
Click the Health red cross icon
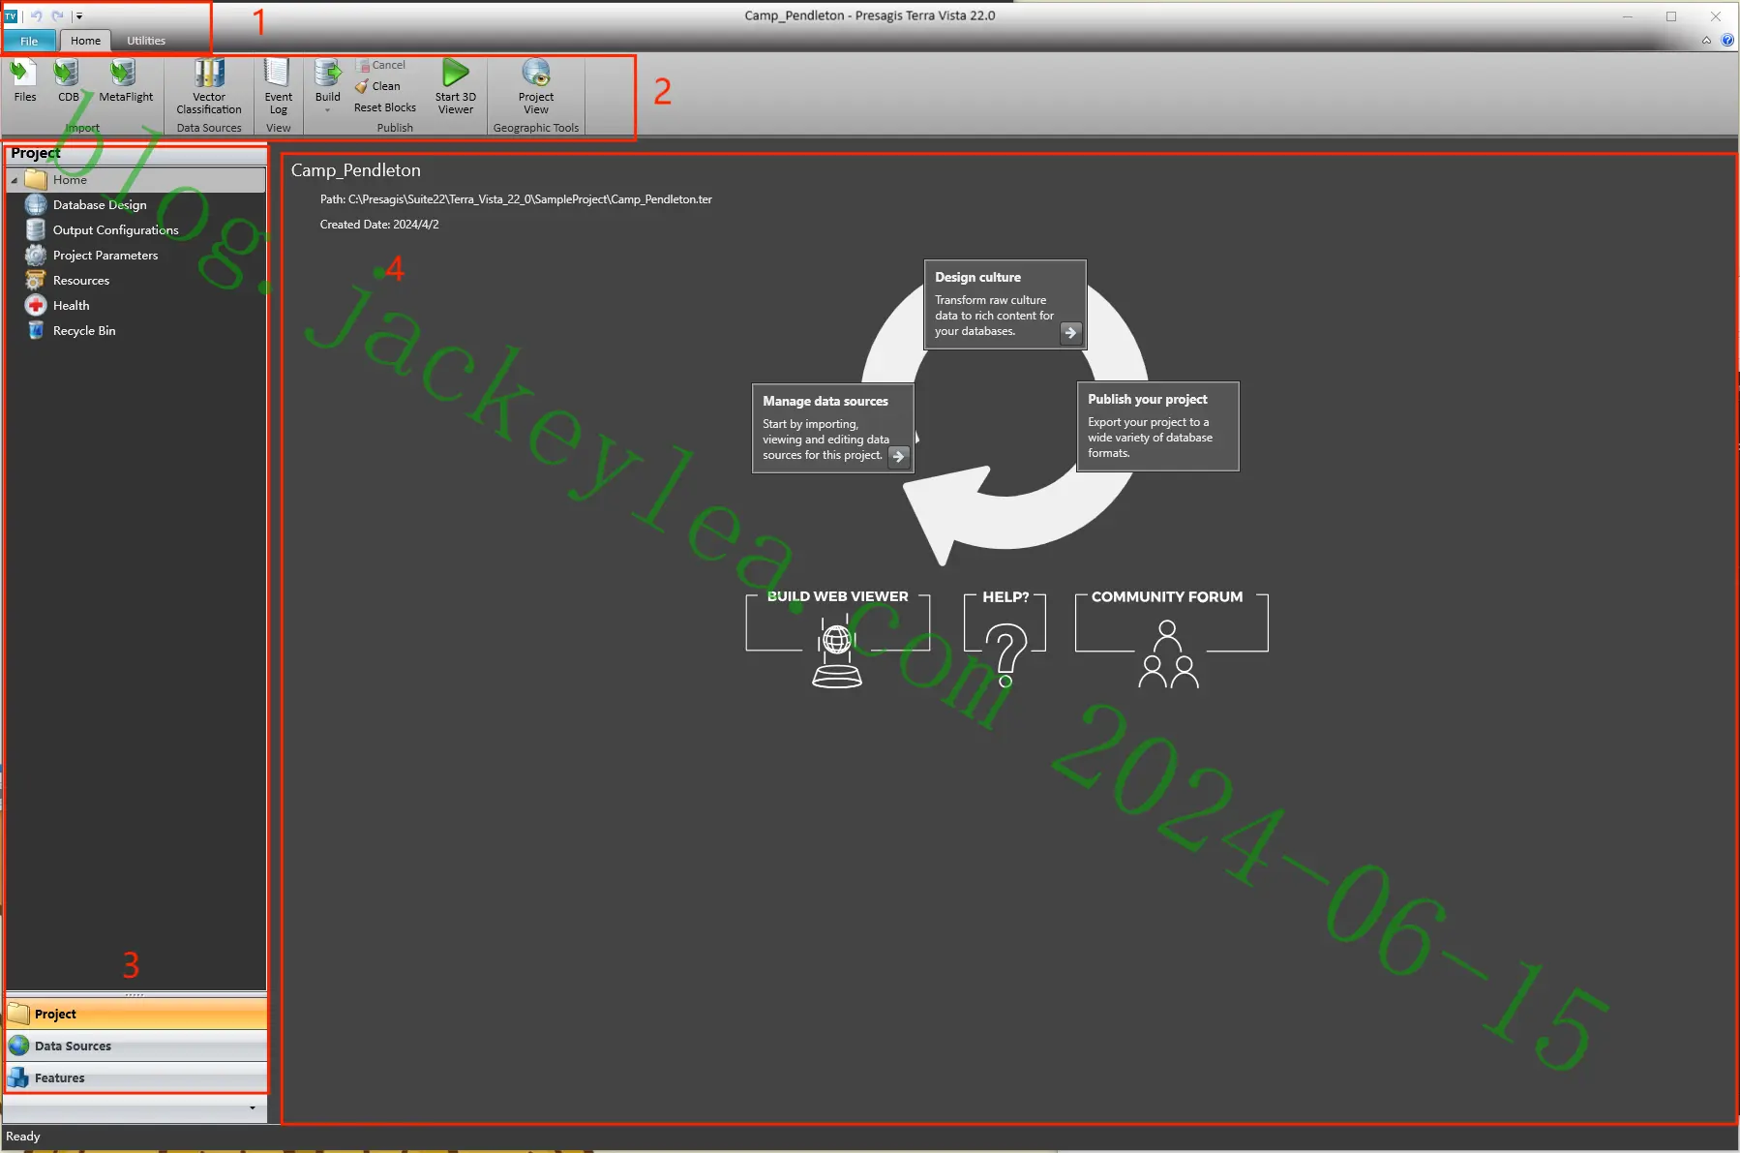(x=36, y=306)
